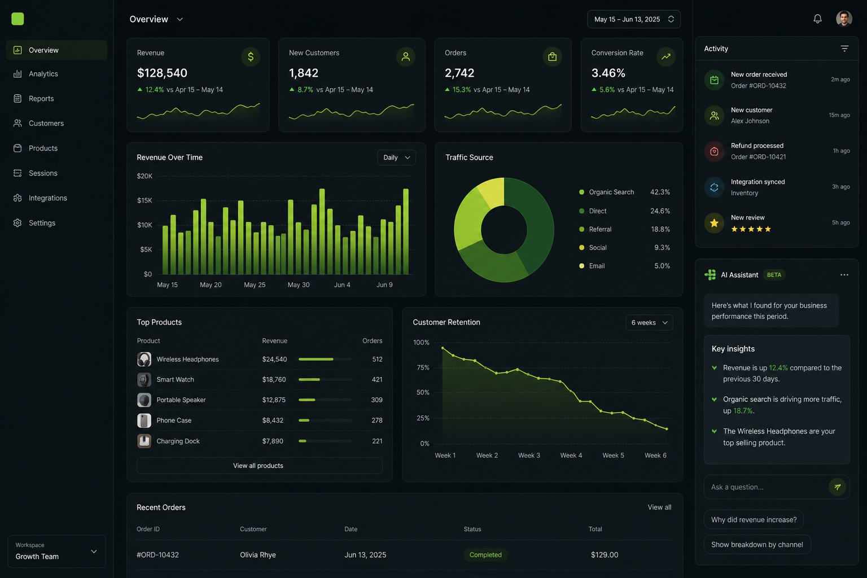
Task: Select 'Show breakdown by channel' suggestion
Action: [757, 545]
